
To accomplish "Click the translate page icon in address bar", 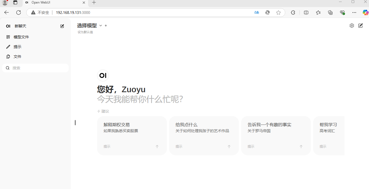I will click(257, 13).
